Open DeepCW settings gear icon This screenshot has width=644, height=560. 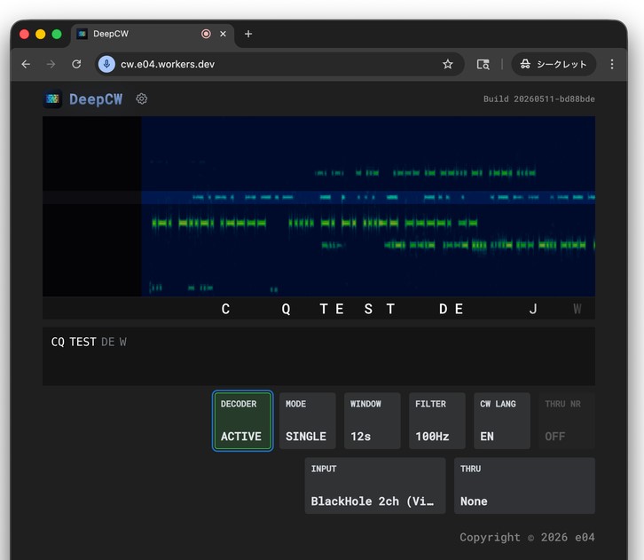(x=141, y=99)
